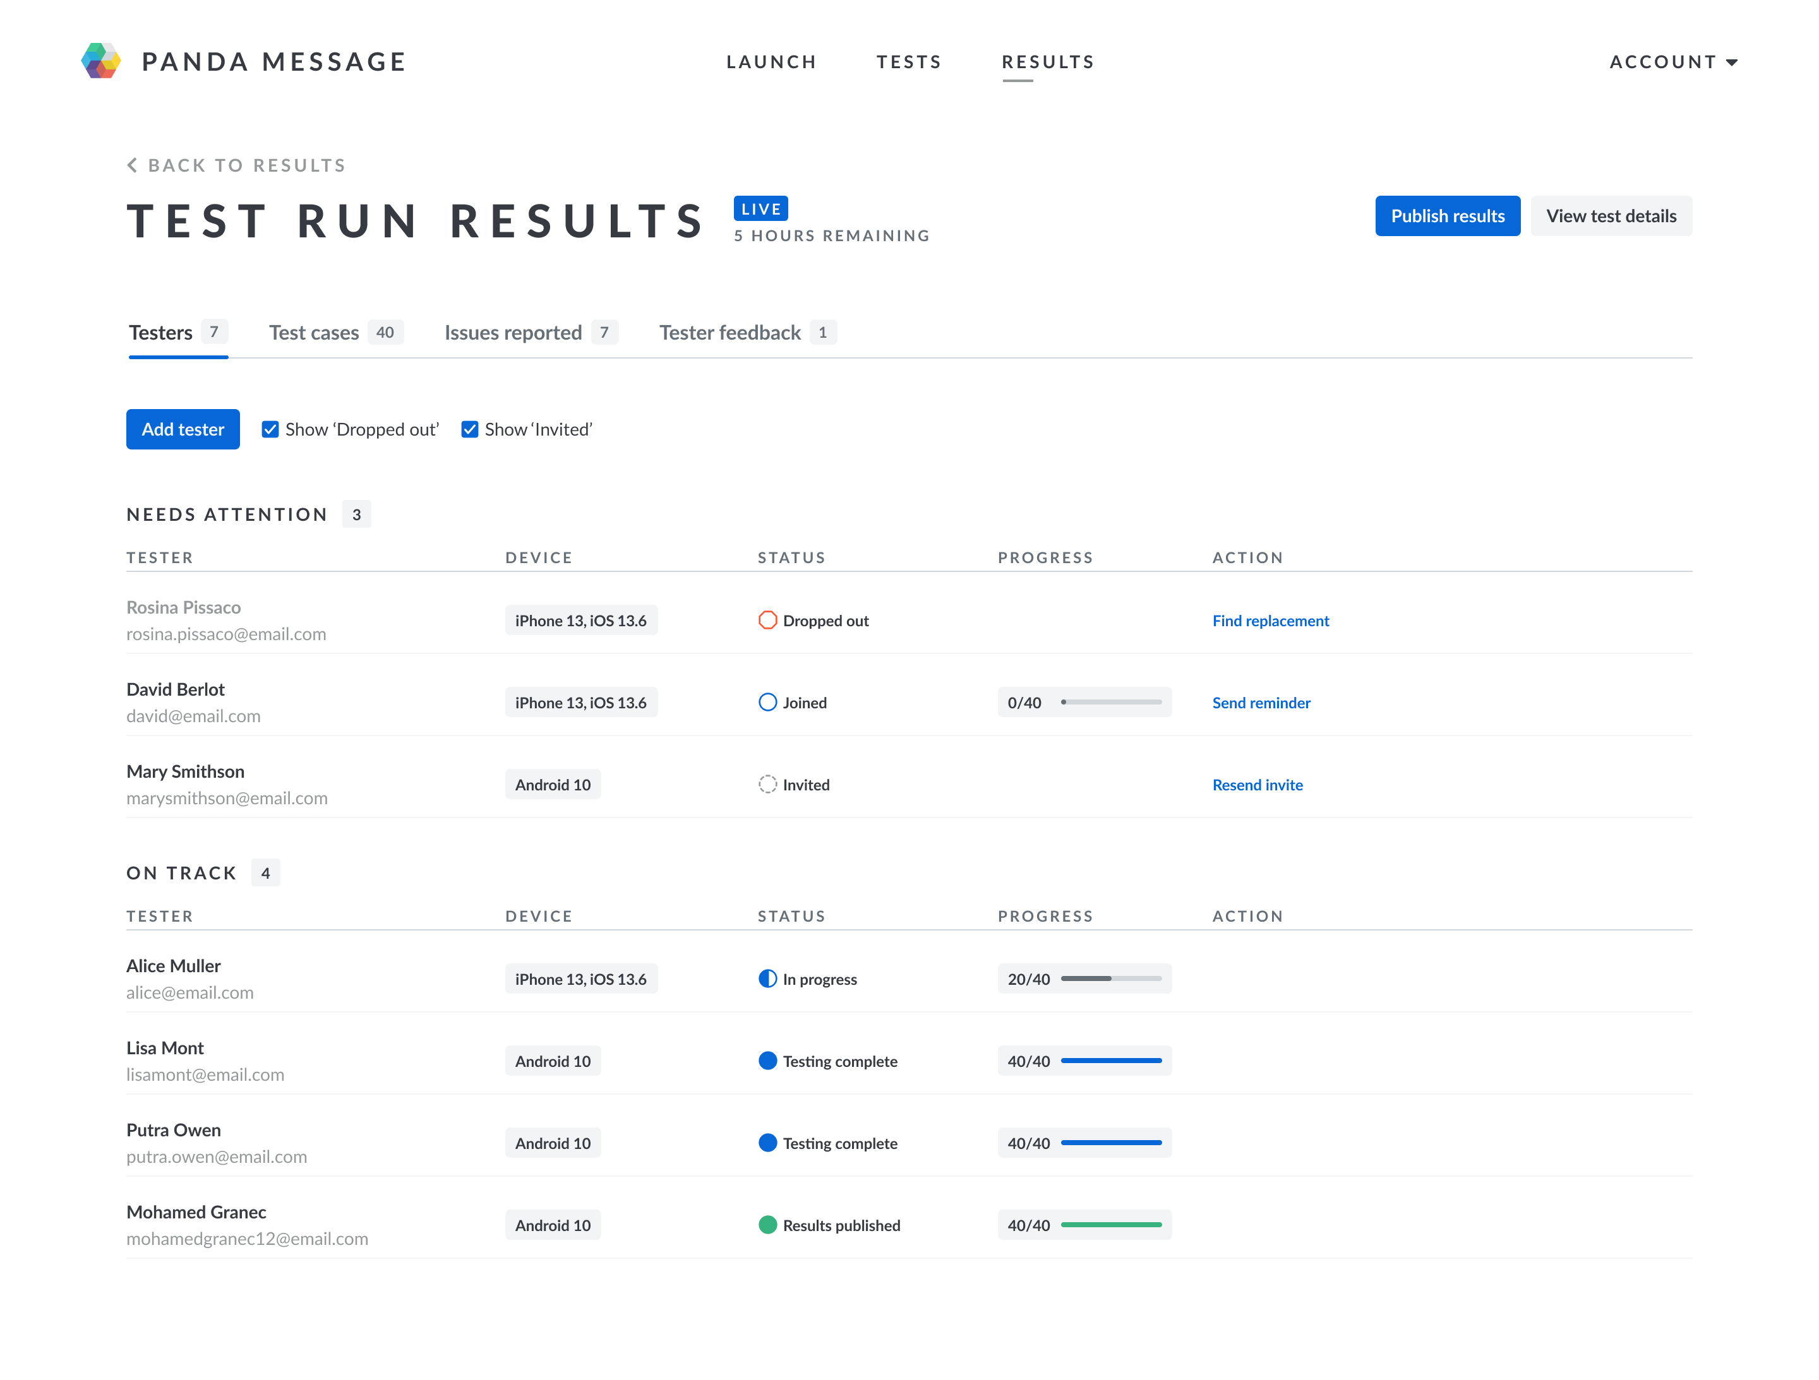Switch to the Test cases tab
The width and height of the screenshot is (1819, 1380).
coord(335,333)
